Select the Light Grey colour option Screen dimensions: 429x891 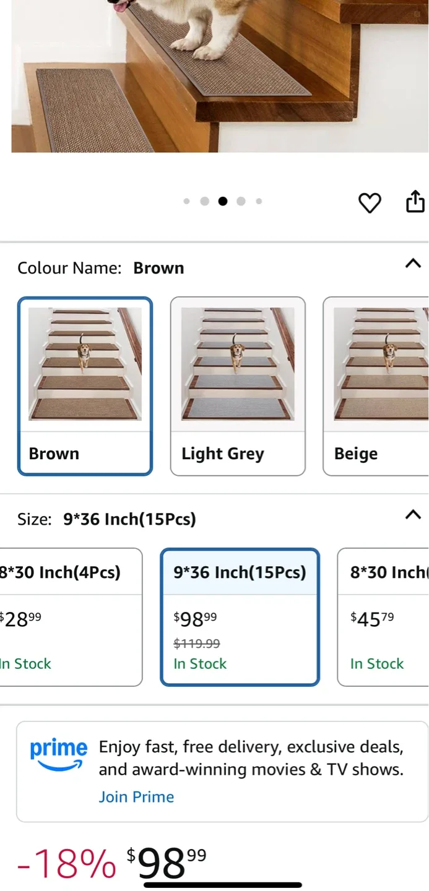(x=238, y=384)
